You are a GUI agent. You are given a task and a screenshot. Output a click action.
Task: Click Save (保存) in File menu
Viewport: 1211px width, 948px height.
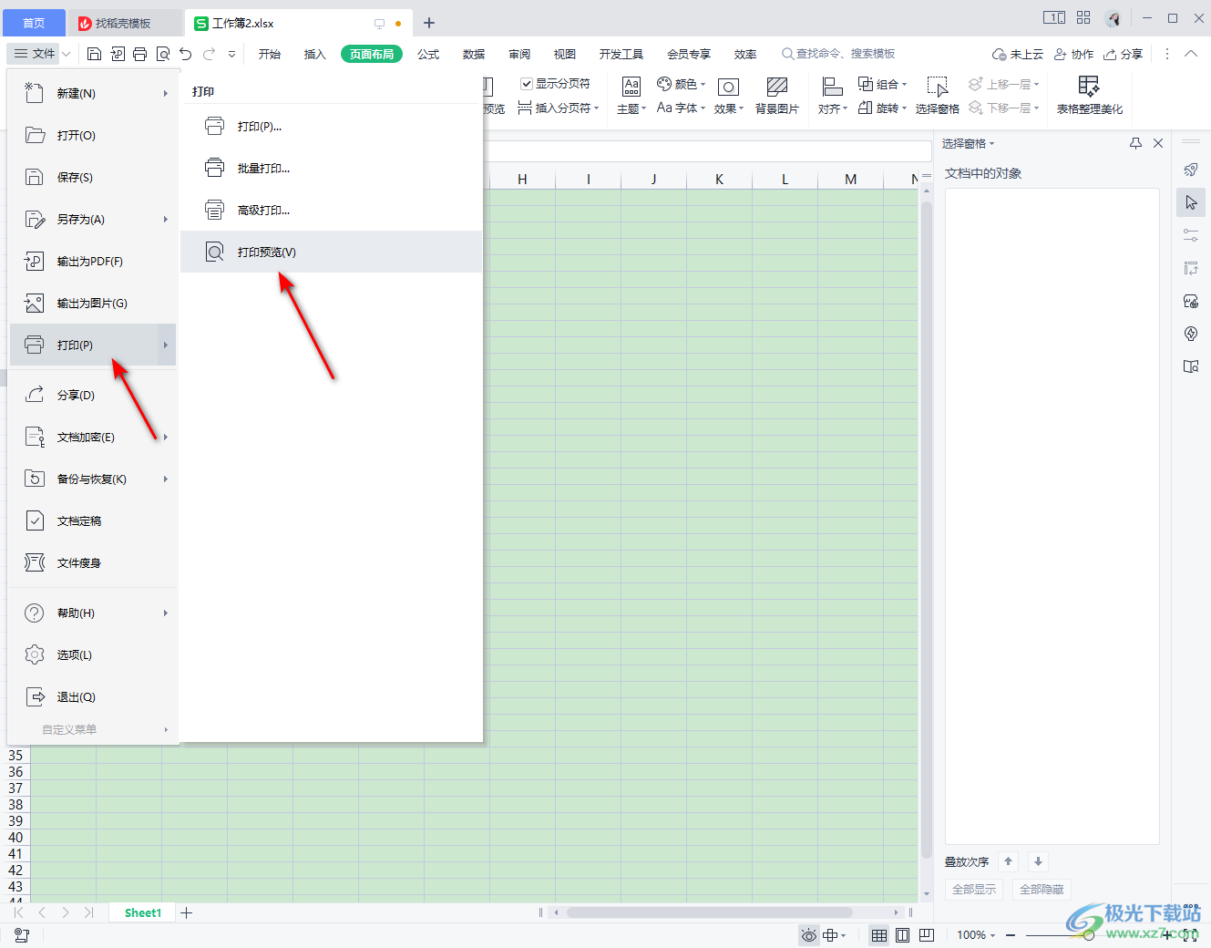92,177
